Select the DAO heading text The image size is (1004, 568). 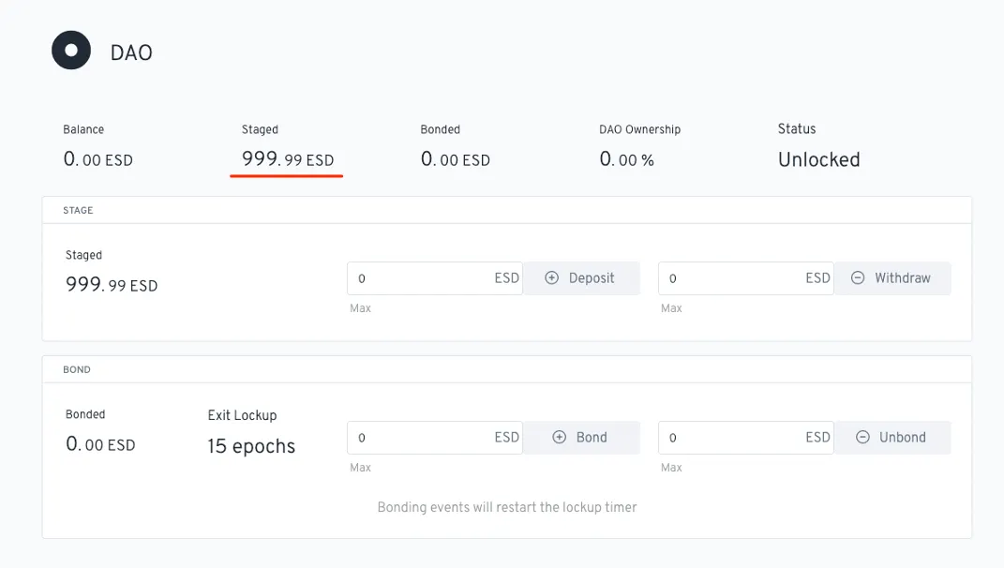(x=131, y=52)
